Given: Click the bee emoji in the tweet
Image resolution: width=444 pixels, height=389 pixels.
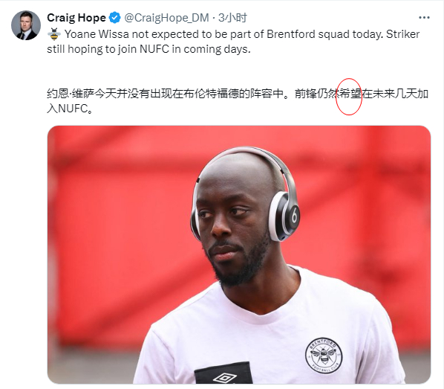Looking at the screenshot, I should [53, 34].
